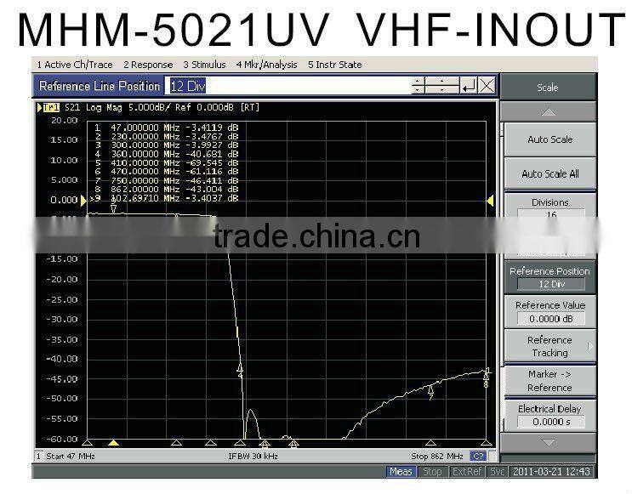This screenshot has width=632, height=494.
Task: Click the Stop status indicator
Action: [432, 471]
